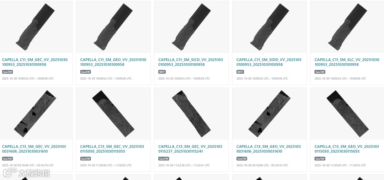Open C13 GEC 115237 preview thumbnail
The image size is (384, 180).
(191, 114)
